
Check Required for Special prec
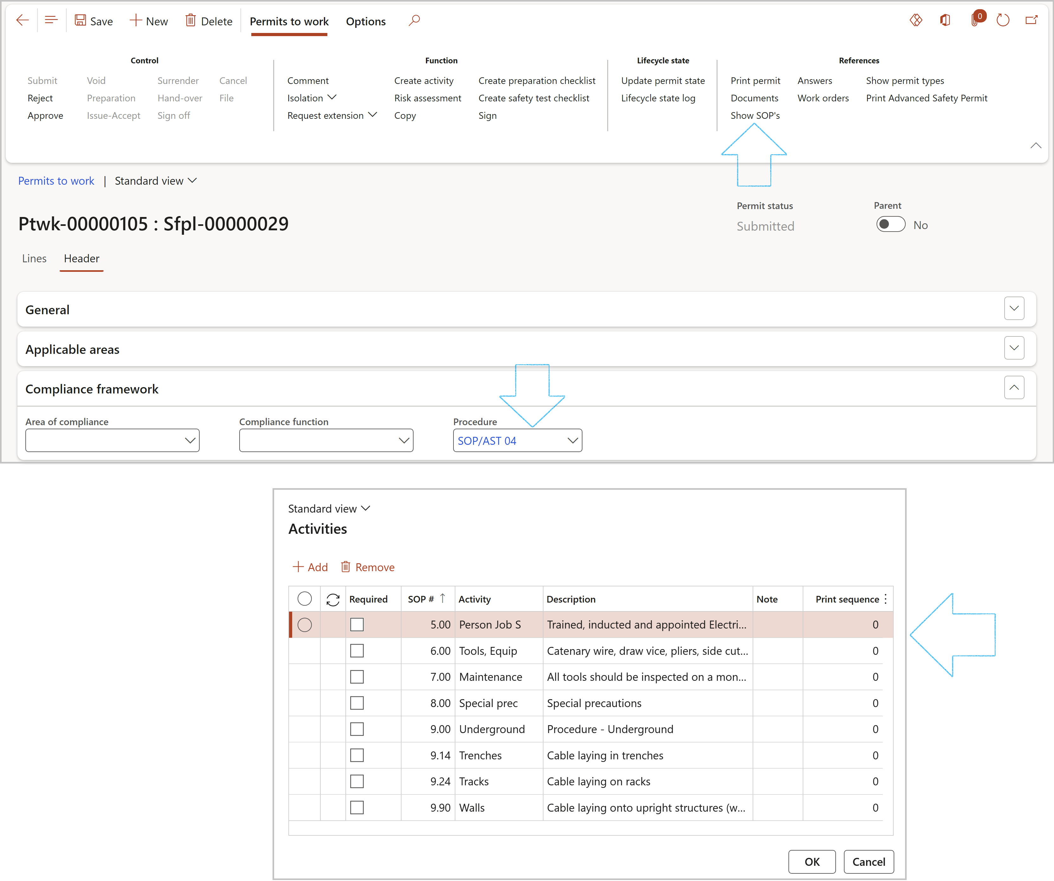[x=357, y=703]
